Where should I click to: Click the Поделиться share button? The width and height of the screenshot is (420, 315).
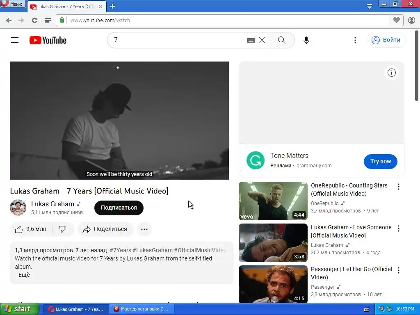pyautogui.click(x=105, y=229)
